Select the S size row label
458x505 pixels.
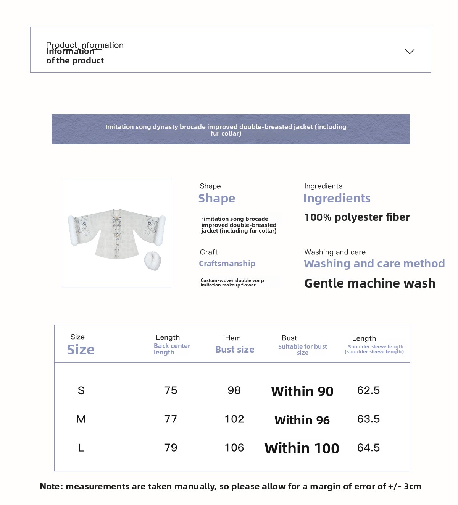[81, 390]
